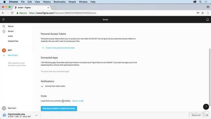Open the Chrome app menu

click(x=13, y=2)
